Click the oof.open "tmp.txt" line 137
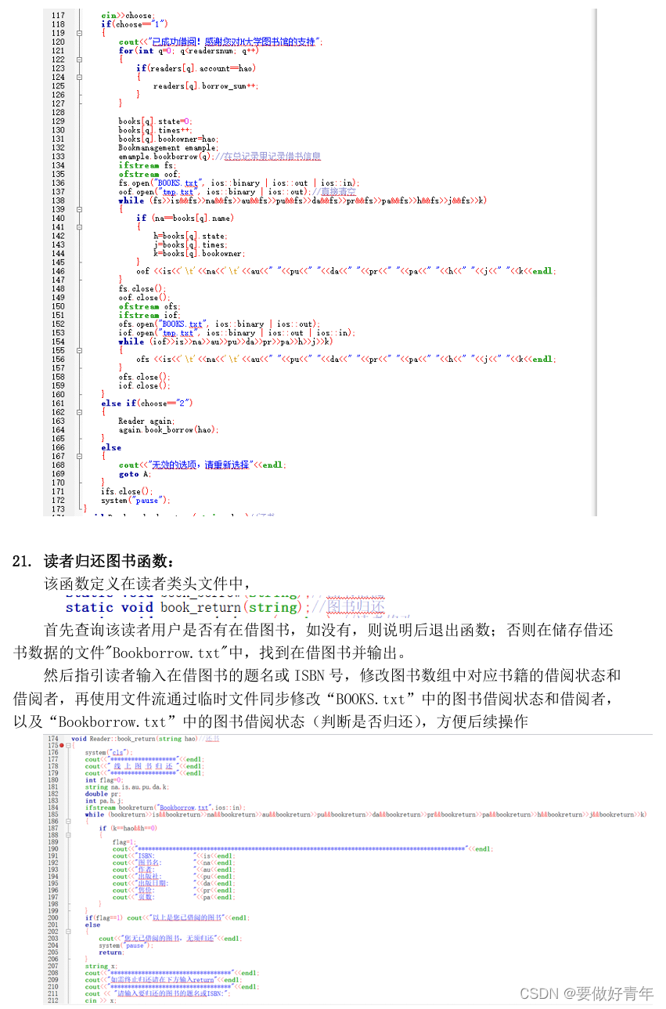This screenshot has width=666, height=1009. coord(237,191)
